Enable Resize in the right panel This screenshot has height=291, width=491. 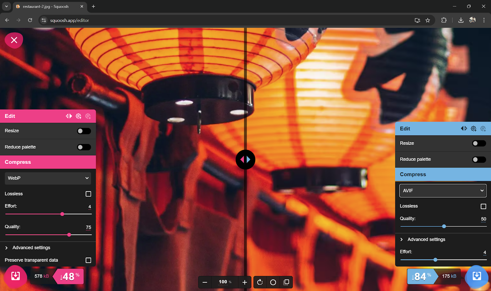pos(479,143)
